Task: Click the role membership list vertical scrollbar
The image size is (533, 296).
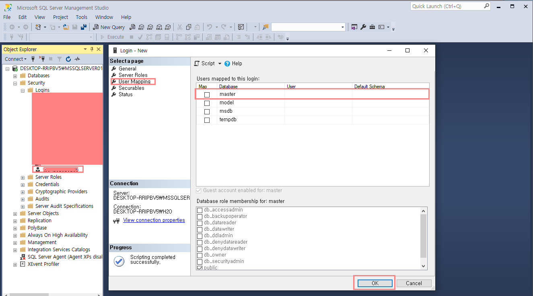Action: [423, 238]
